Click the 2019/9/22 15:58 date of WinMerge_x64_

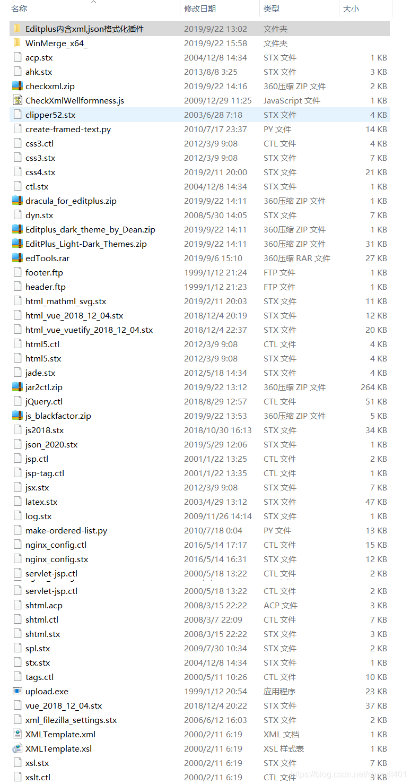tap(215, 43)
